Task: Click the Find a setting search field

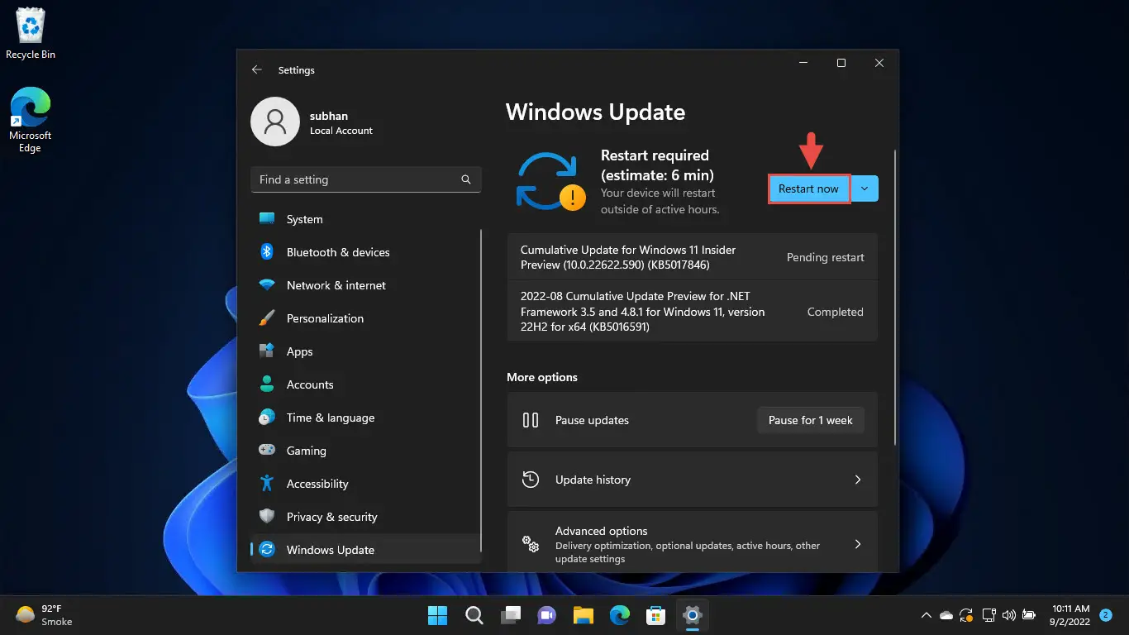Action: tap(365, 179)
